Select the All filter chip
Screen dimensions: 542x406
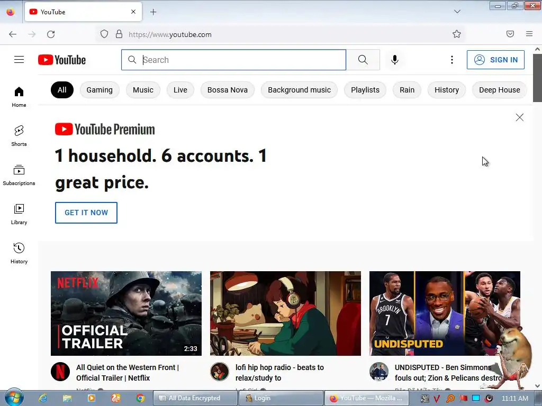(62, 90)
